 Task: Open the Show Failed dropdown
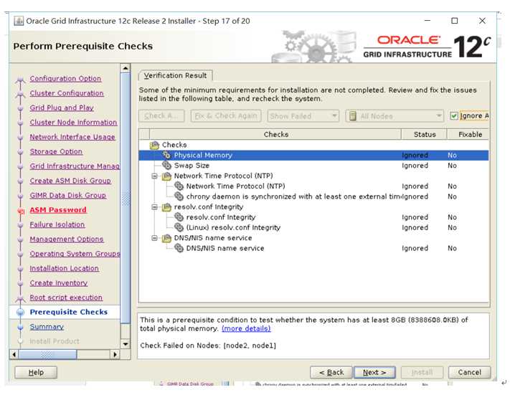(x=303, y=116)
